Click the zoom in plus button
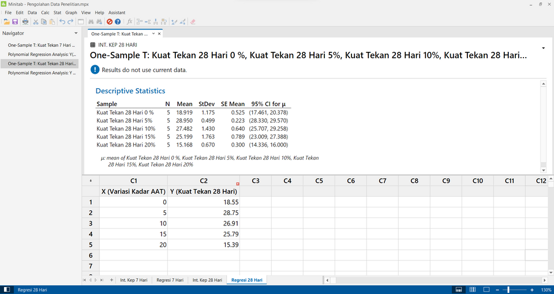The width and height of the screenshot is (554, 294). pyautogui.click(x=532, y=290)
